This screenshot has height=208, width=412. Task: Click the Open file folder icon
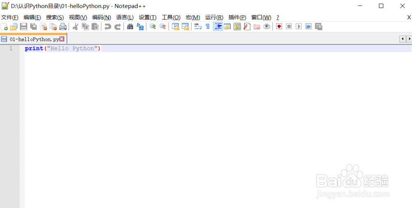[14, 26]
